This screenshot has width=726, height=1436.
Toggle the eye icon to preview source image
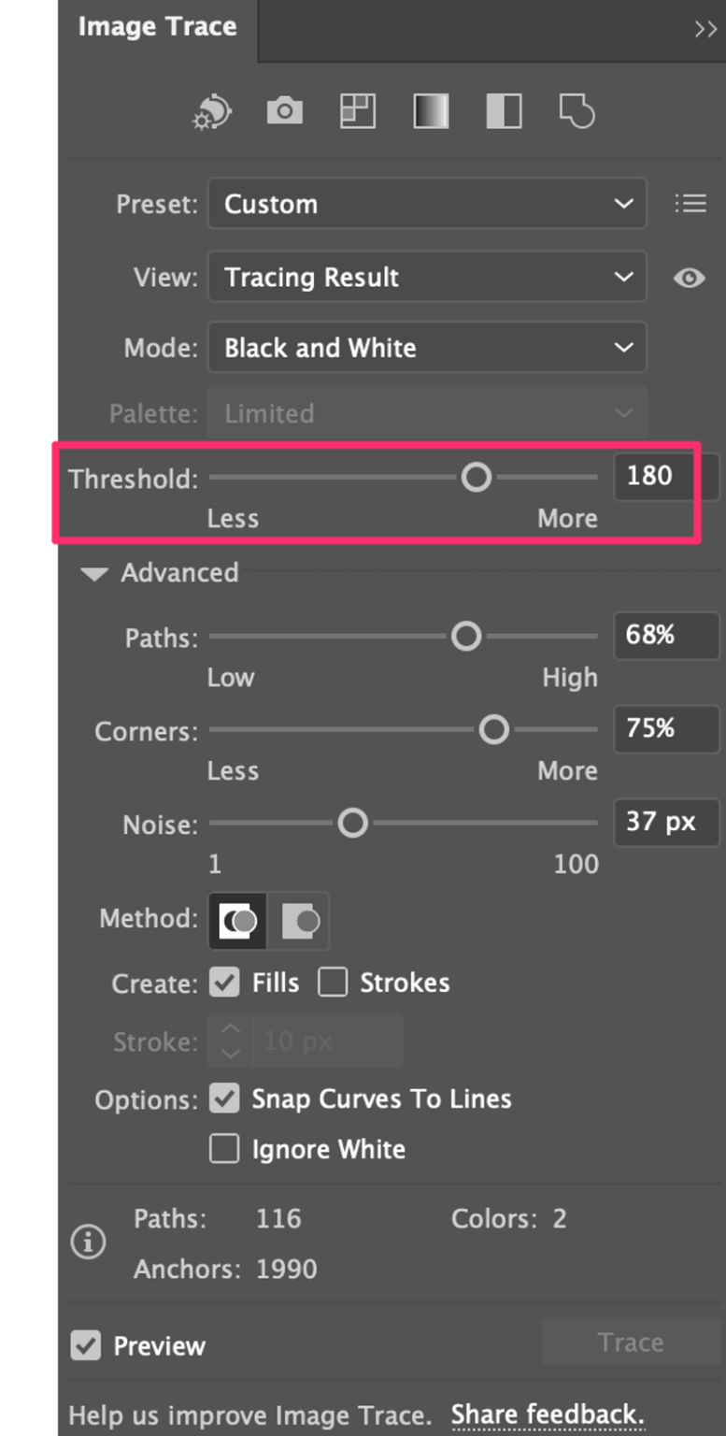click(x=689, y=277)
